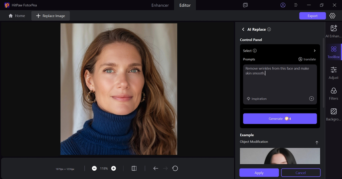
Task: Click the HitPaw FotorPea logo icon
Action: click(x=7, y=5)
